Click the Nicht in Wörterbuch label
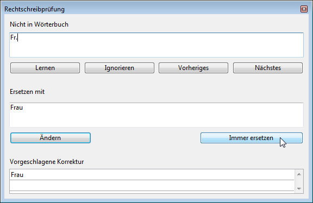Screen dimensions: 313x203 point(39,24)
